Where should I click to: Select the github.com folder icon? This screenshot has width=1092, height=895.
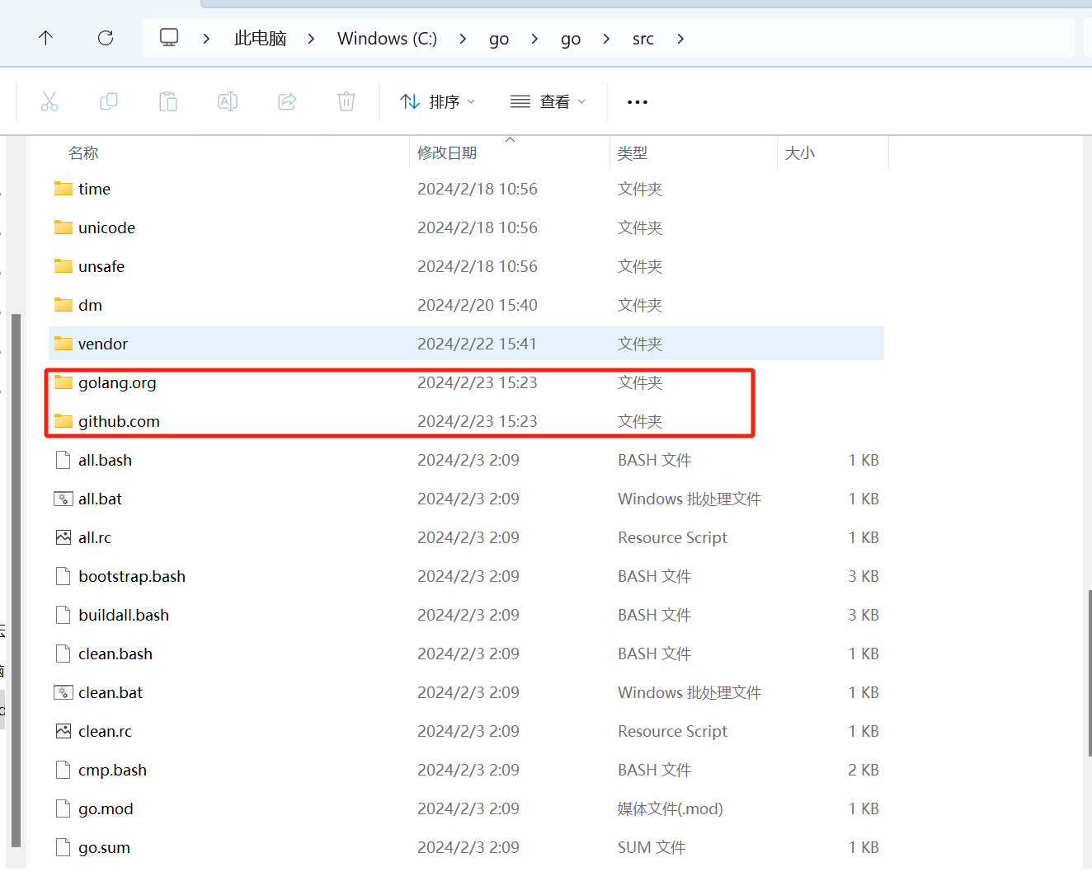(64, 421)
